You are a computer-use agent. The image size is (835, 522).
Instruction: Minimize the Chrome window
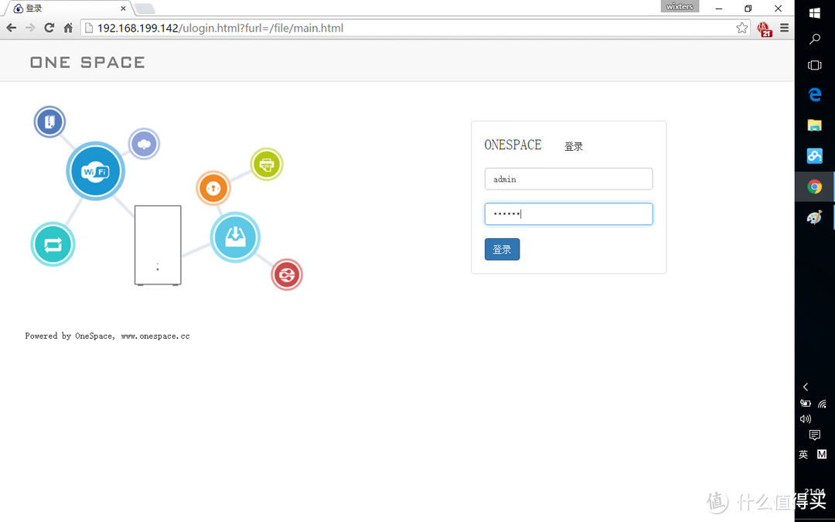click(718, 9)
